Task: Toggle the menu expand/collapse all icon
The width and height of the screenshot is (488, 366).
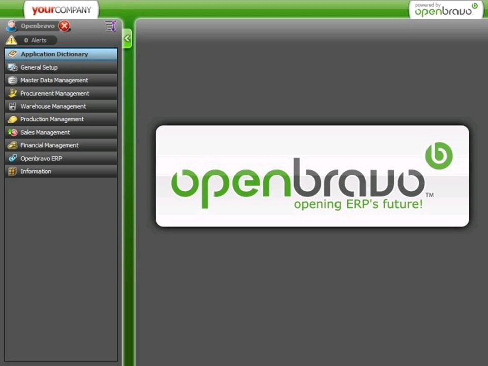Action: (110, 26)
